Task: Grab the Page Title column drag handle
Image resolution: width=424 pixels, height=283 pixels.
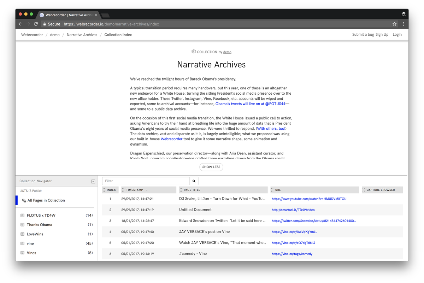Action: click(181, 190)
